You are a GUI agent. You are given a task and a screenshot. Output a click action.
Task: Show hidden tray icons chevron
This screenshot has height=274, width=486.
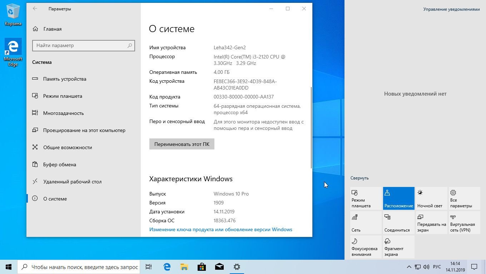409,267
